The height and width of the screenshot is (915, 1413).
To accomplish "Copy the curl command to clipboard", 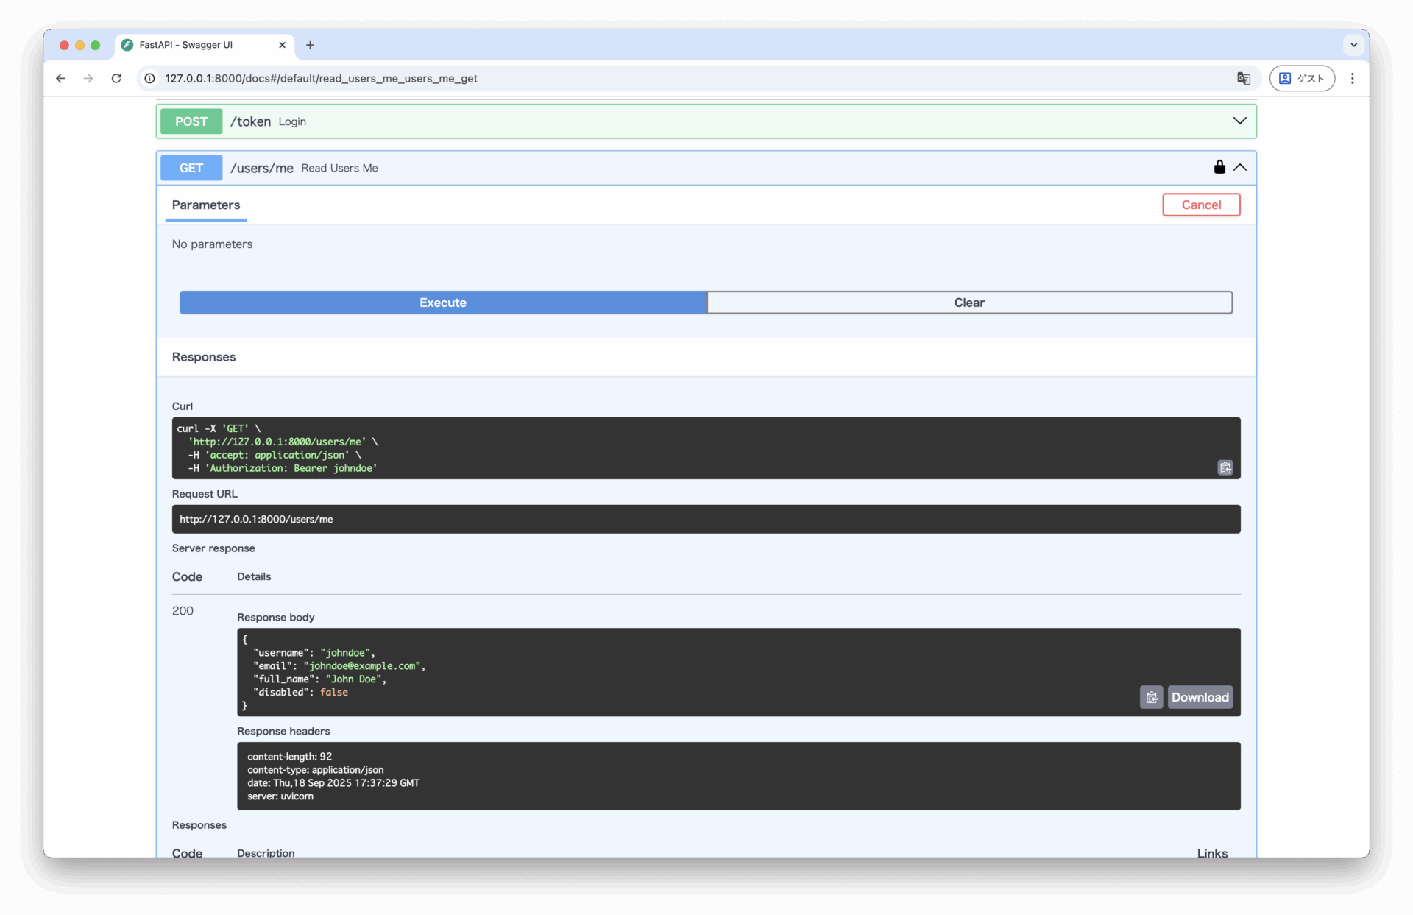I will point(1225,467).
